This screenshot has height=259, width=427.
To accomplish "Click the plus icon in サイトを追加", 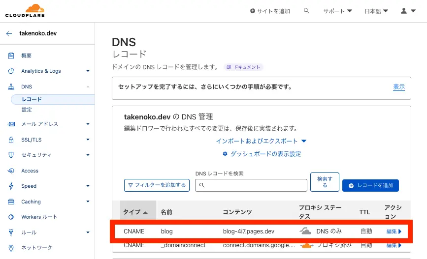I will click(x=253, y=11).
